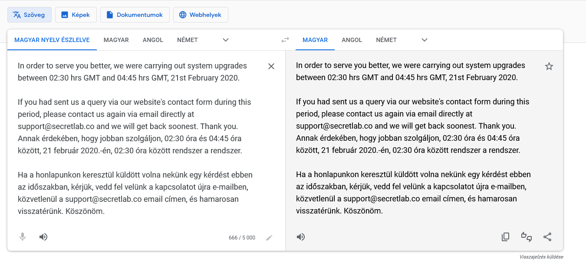Expand source language list chevron
The height and width of the screenshot is (262, 586).
coord(226,40)
